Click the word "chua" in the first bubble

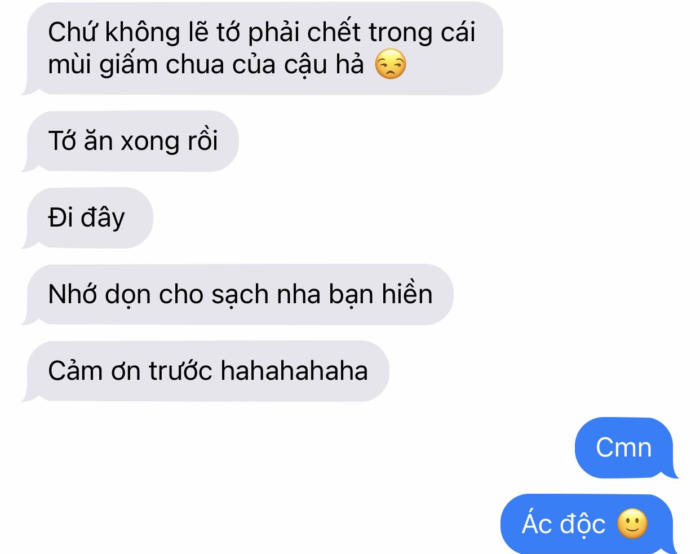coord(194,65)
